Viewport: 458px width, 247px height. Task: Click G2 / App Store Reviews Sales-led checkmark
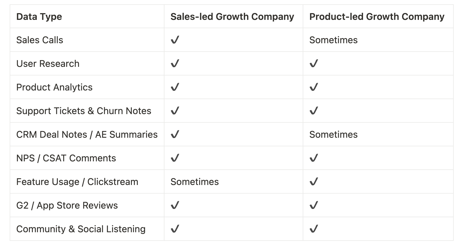click(x=175, y=205)
